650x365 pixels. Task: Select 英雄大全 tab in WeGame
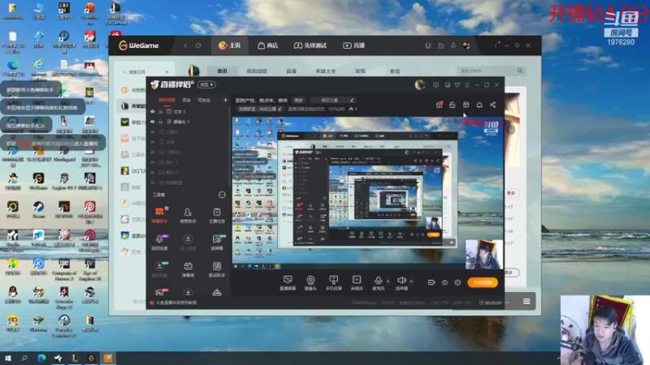326,71
